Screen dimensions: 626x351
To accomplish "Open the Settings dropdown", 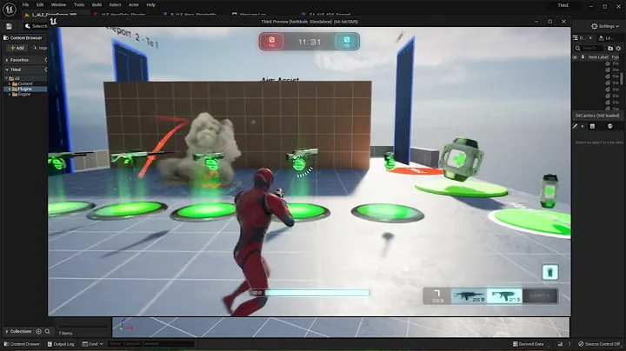I will click(x=605, y=26).
